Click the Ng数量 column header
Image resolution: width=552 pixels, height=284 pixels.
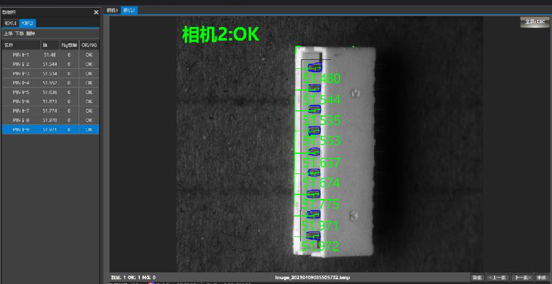pos(69,45)
